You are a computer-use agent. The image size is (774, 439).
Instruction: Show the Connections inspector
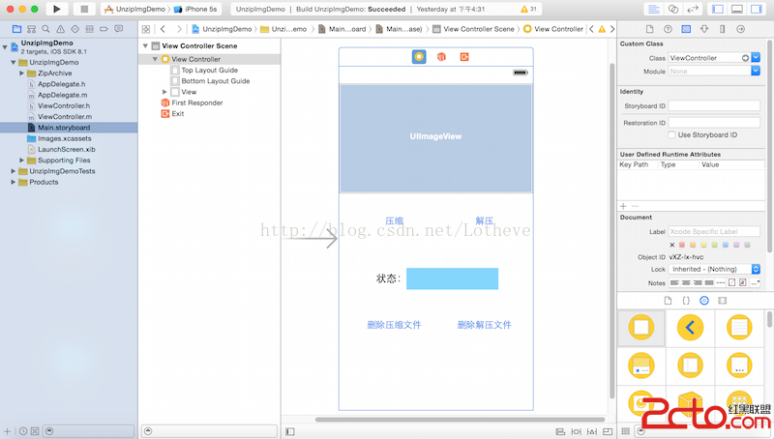pyautogui.click(x=739, y=29)
